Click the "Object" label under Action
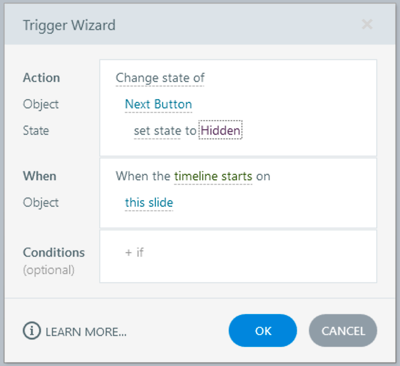This screenshot has height=366, width=400. [41, 104]
